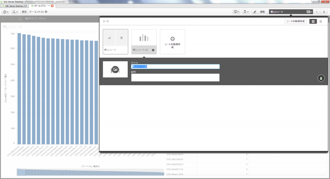330x179 pixels.
Task: Delete the sheet with trash icon
Action: [x=321, y=78]
